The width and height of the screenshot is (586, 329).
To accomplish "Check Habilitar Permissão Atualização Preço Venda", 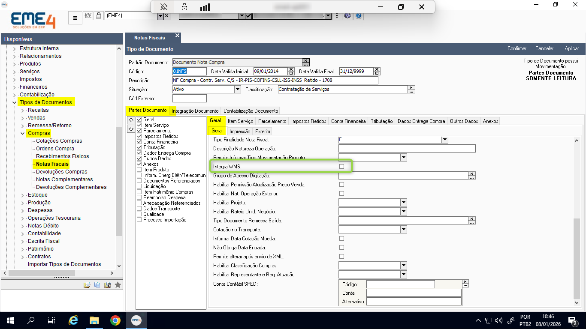I will (x=342, y=185).
